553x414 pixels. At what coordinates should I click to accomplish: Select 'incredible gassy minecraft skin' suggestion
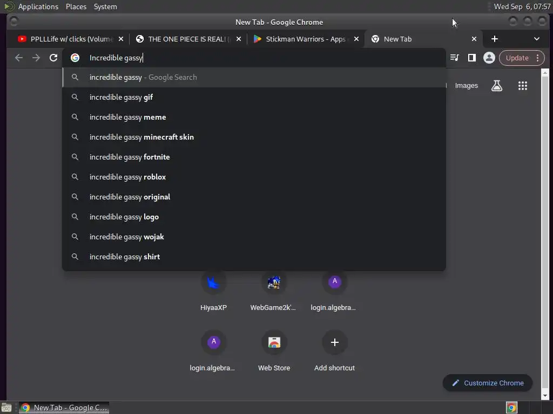tap(254, 137)
